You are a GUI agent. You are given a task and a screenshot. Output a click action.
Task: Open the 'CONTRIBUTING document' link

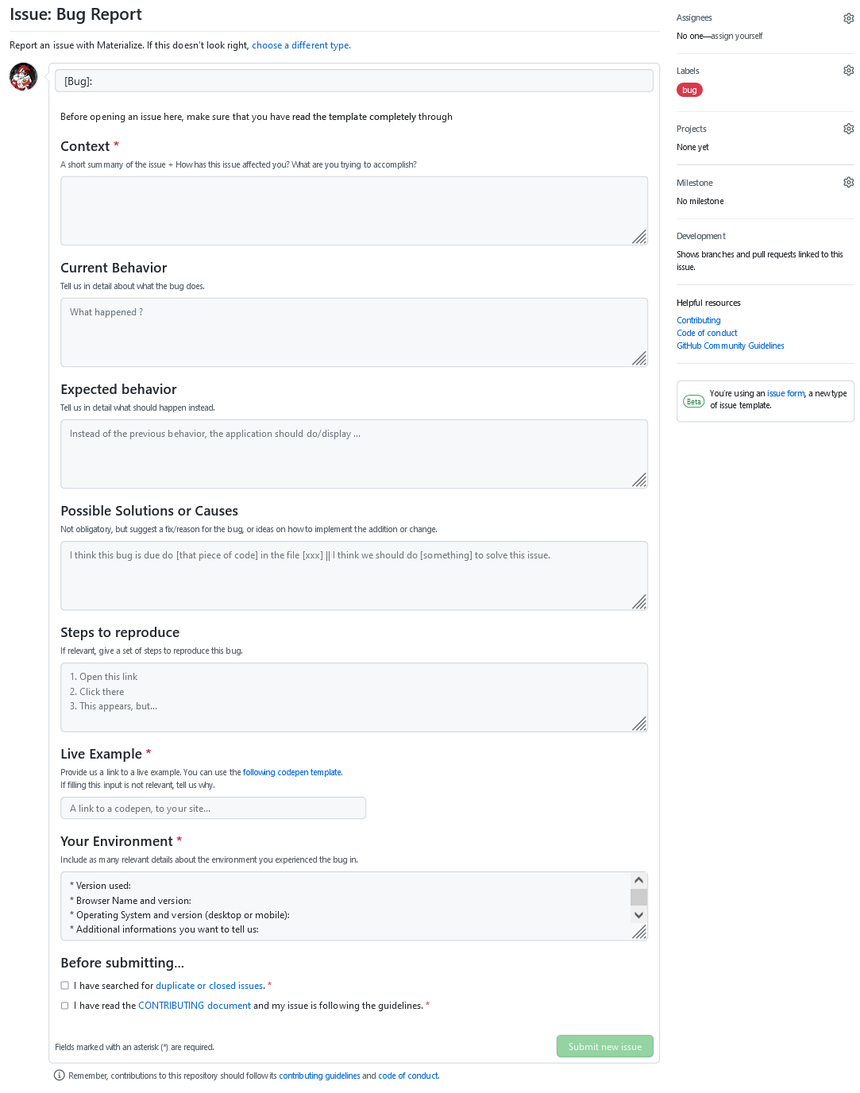[x=195, y=1006]
